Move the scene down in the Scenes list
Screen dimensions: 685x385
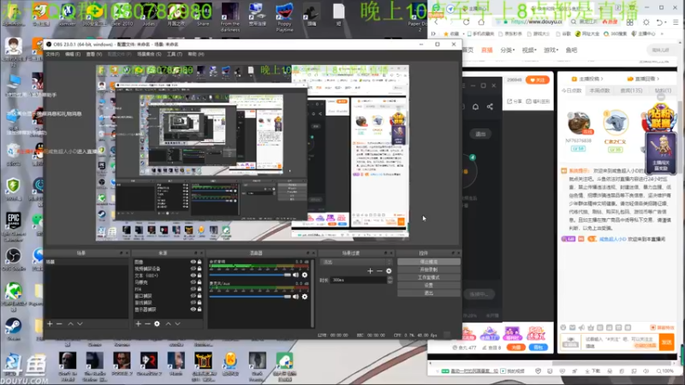pyautogui.click(x=80, y=324)
